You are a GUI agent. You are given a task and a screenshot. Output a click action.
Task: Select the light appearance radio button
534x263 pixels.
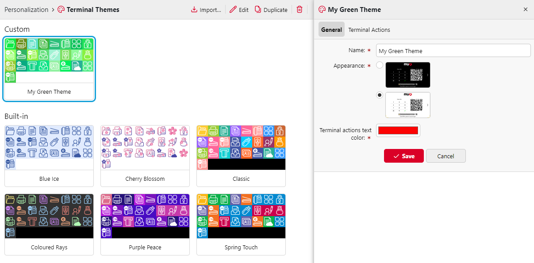(380, 95)
